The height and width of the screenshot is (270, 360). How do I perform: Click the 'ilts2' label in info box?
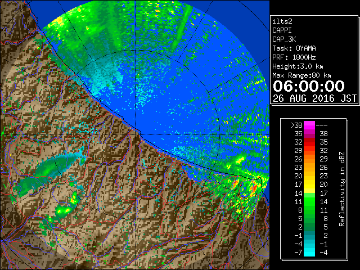(282, 21)
